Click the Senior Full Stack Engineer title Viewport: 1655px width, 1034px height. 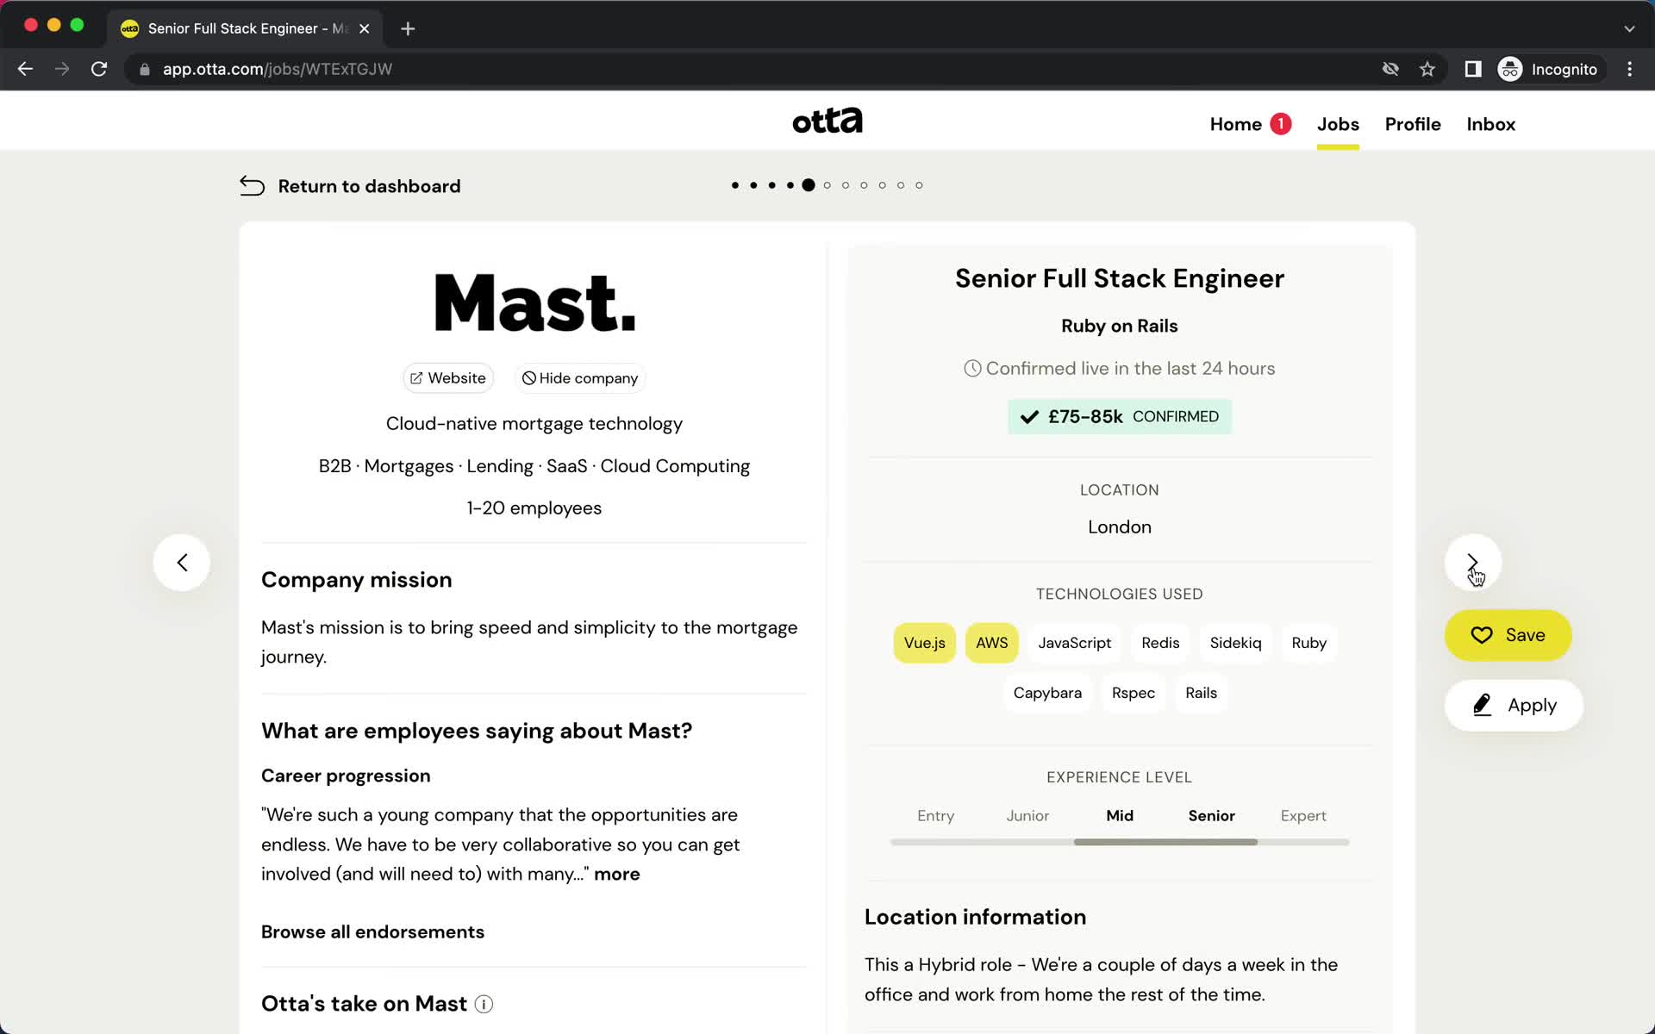(1119, 278)
